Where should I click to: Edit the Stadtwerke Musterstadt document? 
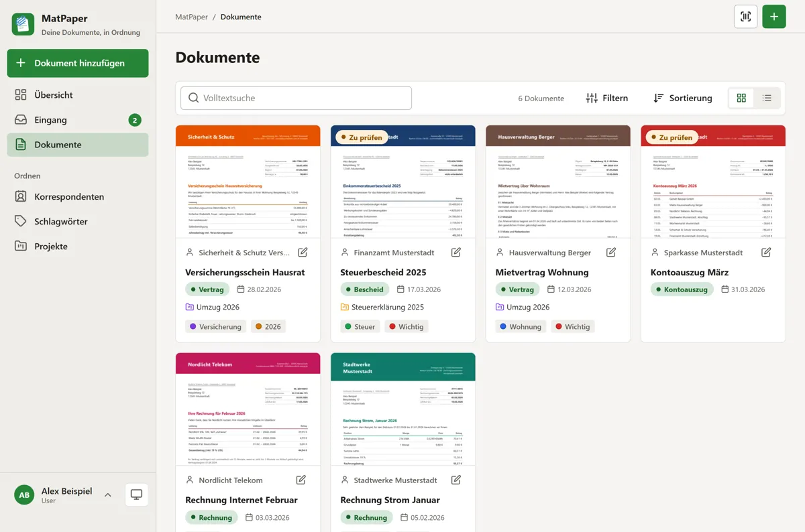tap(456, 480)
